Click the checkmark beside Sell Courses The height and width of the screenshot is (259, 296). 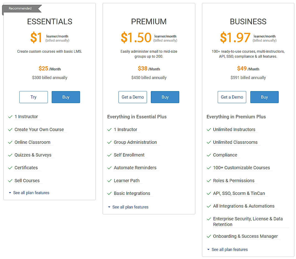click(10, 181)
